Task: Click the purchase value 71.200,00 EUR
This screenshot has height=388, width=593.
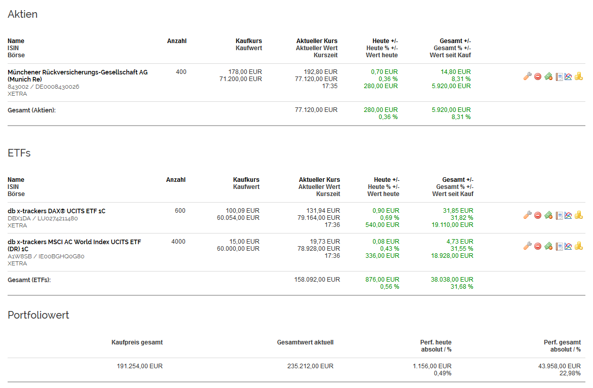Action: [x=241, y=79]
